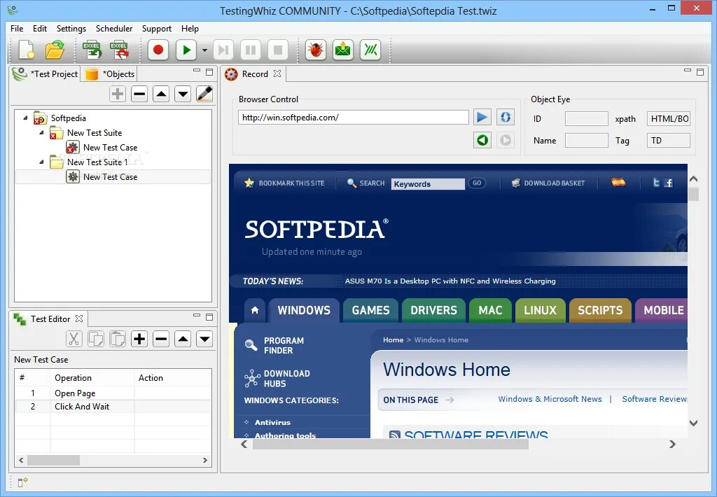Add a step with Test Editor plus button
Screen dimensions: 717x497
[139, 339]
